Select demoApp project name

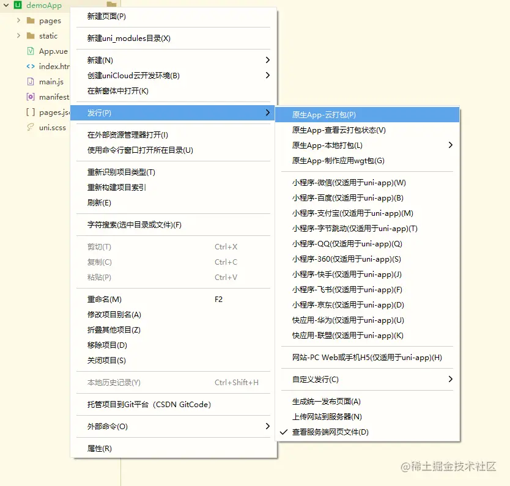click(x=44, y=6)
